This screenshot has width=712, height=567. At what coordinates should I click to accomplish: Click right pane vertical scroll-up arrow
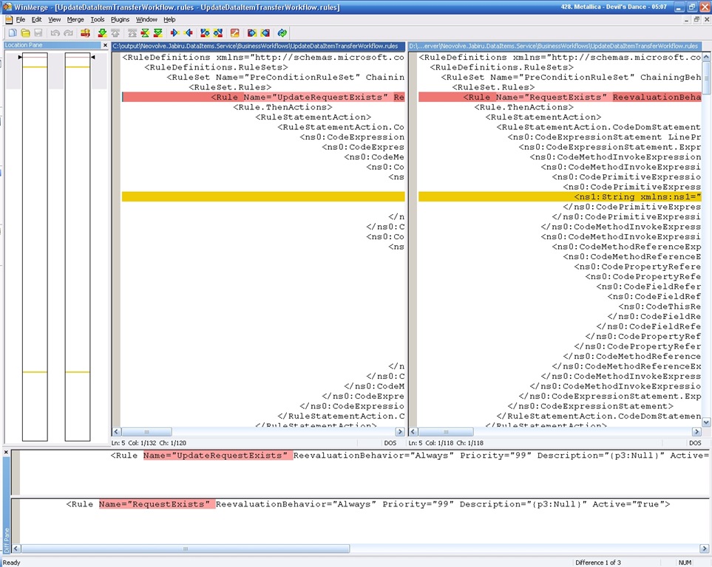pyautogui.click(x=706, y=57)
